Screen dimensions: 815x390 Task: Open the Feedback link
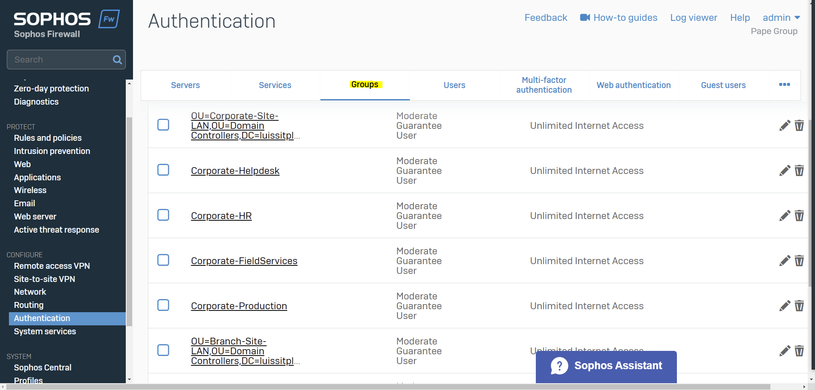[546, 18]
